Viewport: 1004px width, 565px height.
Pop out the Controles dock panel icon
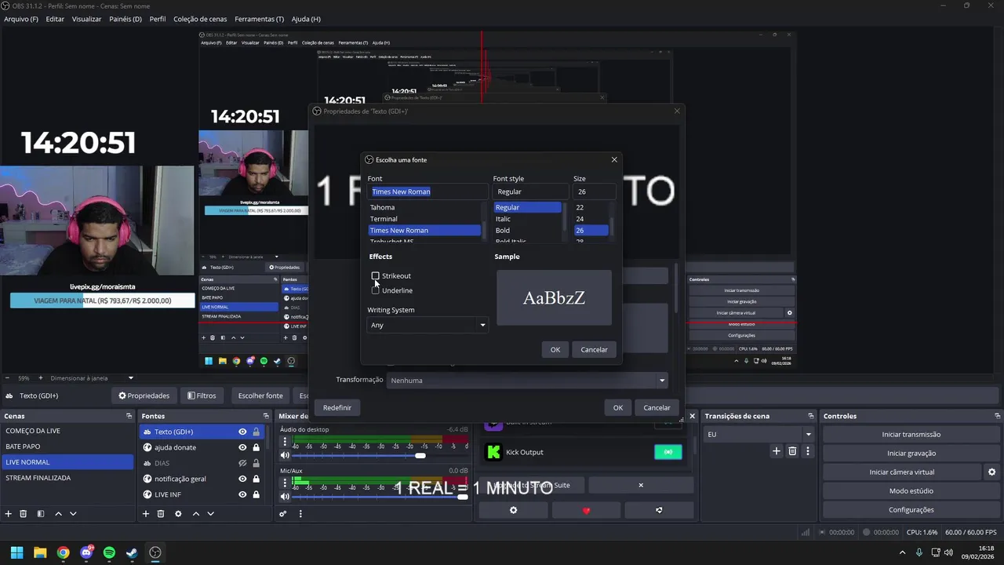tap(998, 416)
